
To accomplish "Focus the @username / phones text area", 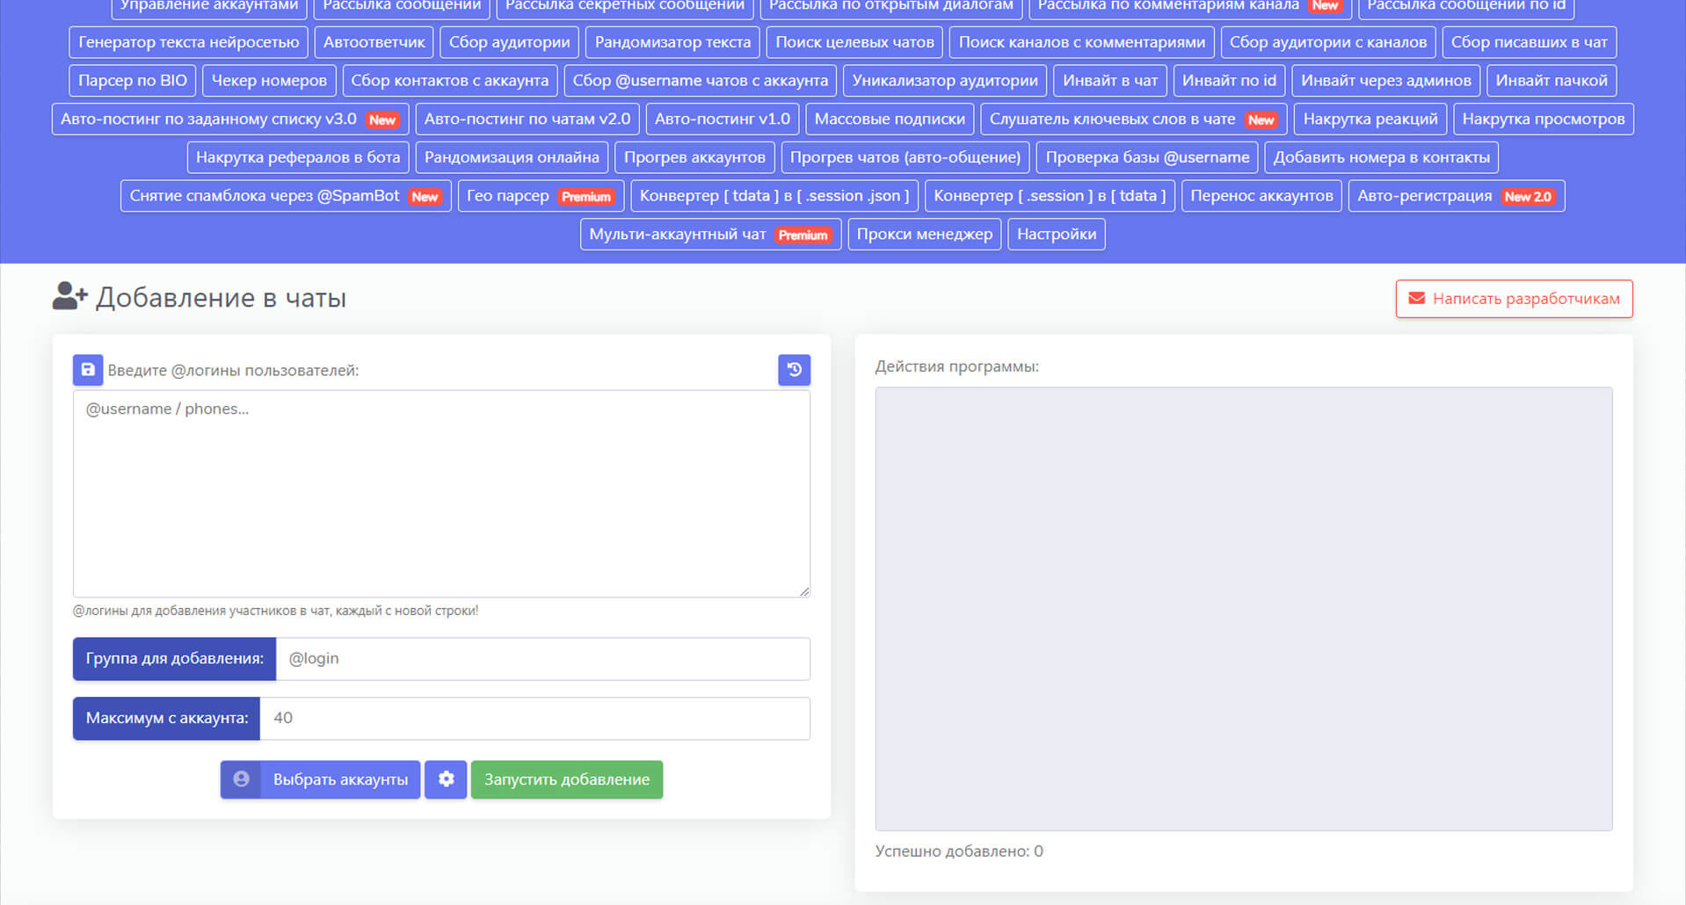I will click(x=441, y=494).
